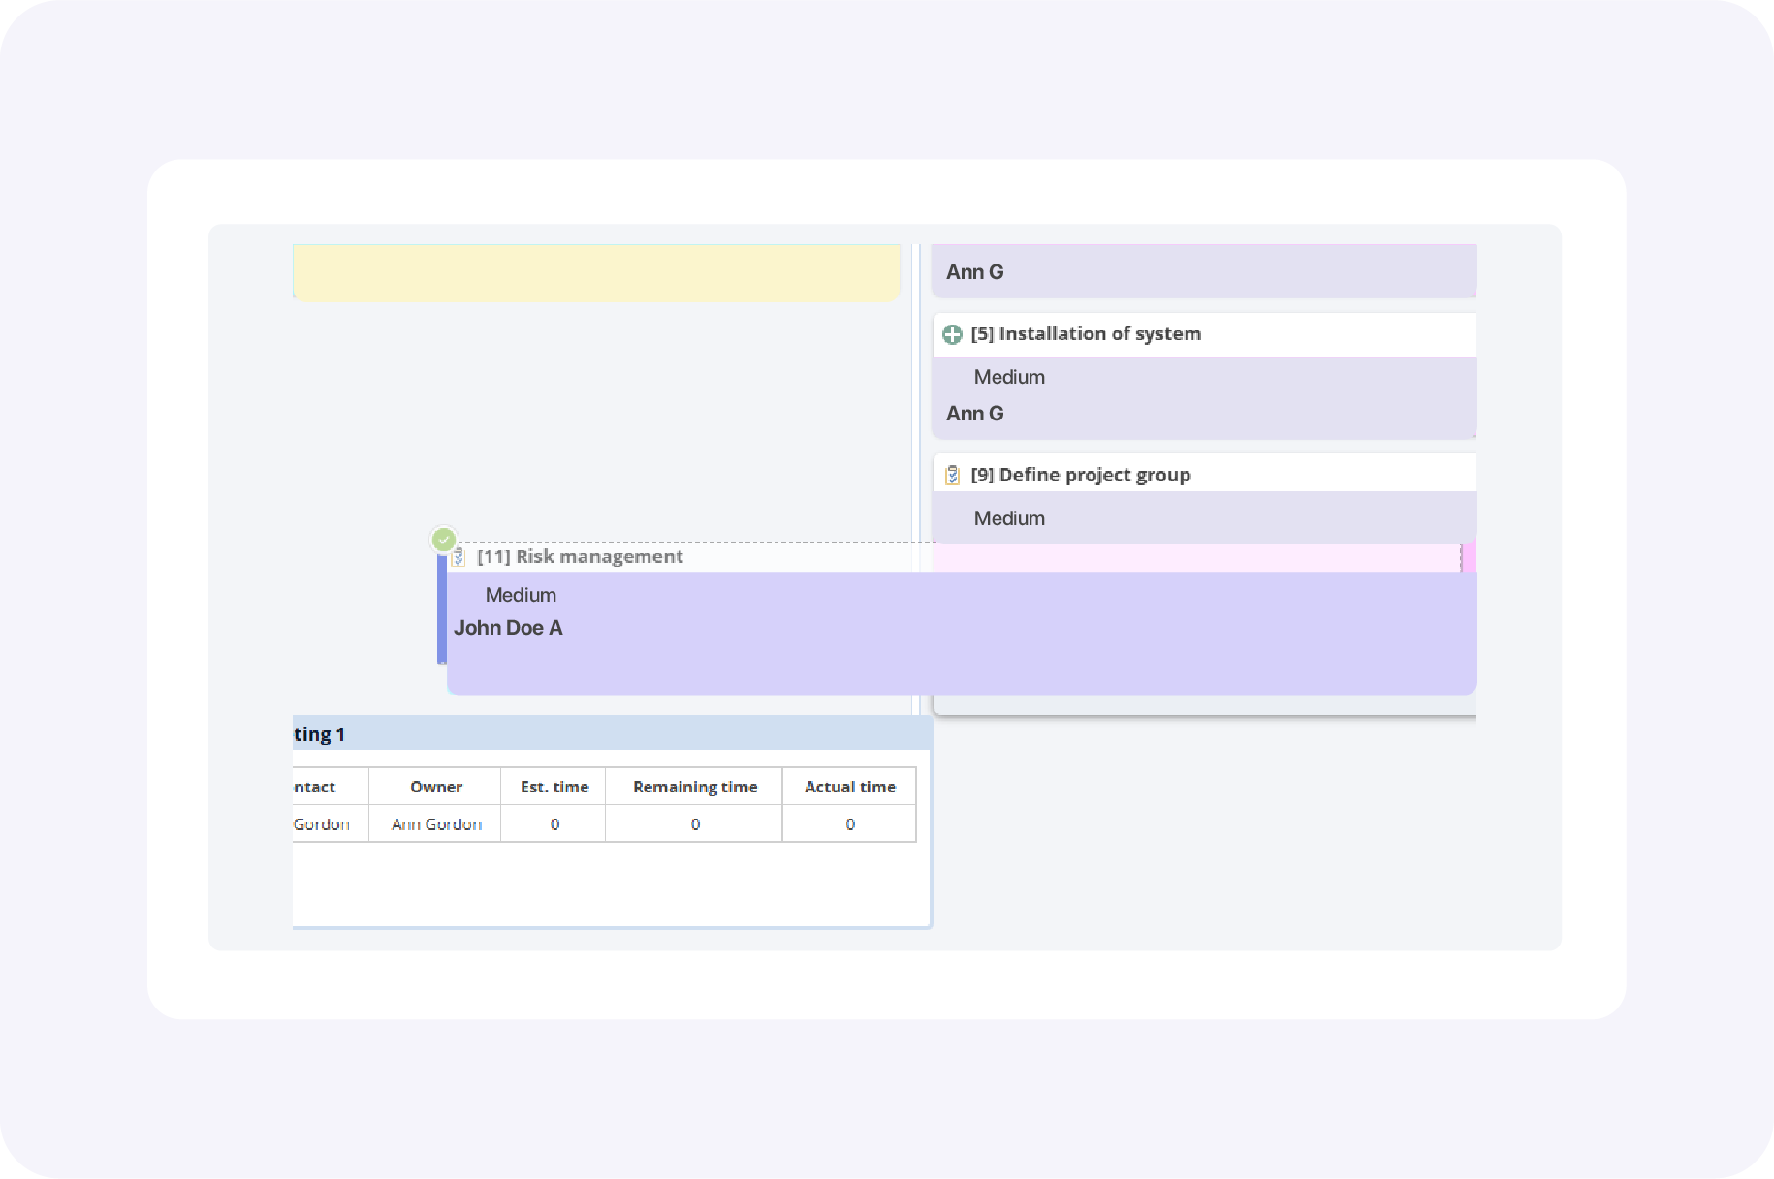Click Medium priority on Risk management card
Screen dimensions: 1774x1179
tap(521, 596)
